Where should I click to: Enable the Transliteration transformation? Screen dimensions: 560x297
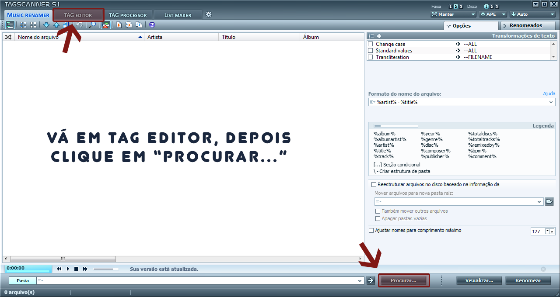click(371, 57)
